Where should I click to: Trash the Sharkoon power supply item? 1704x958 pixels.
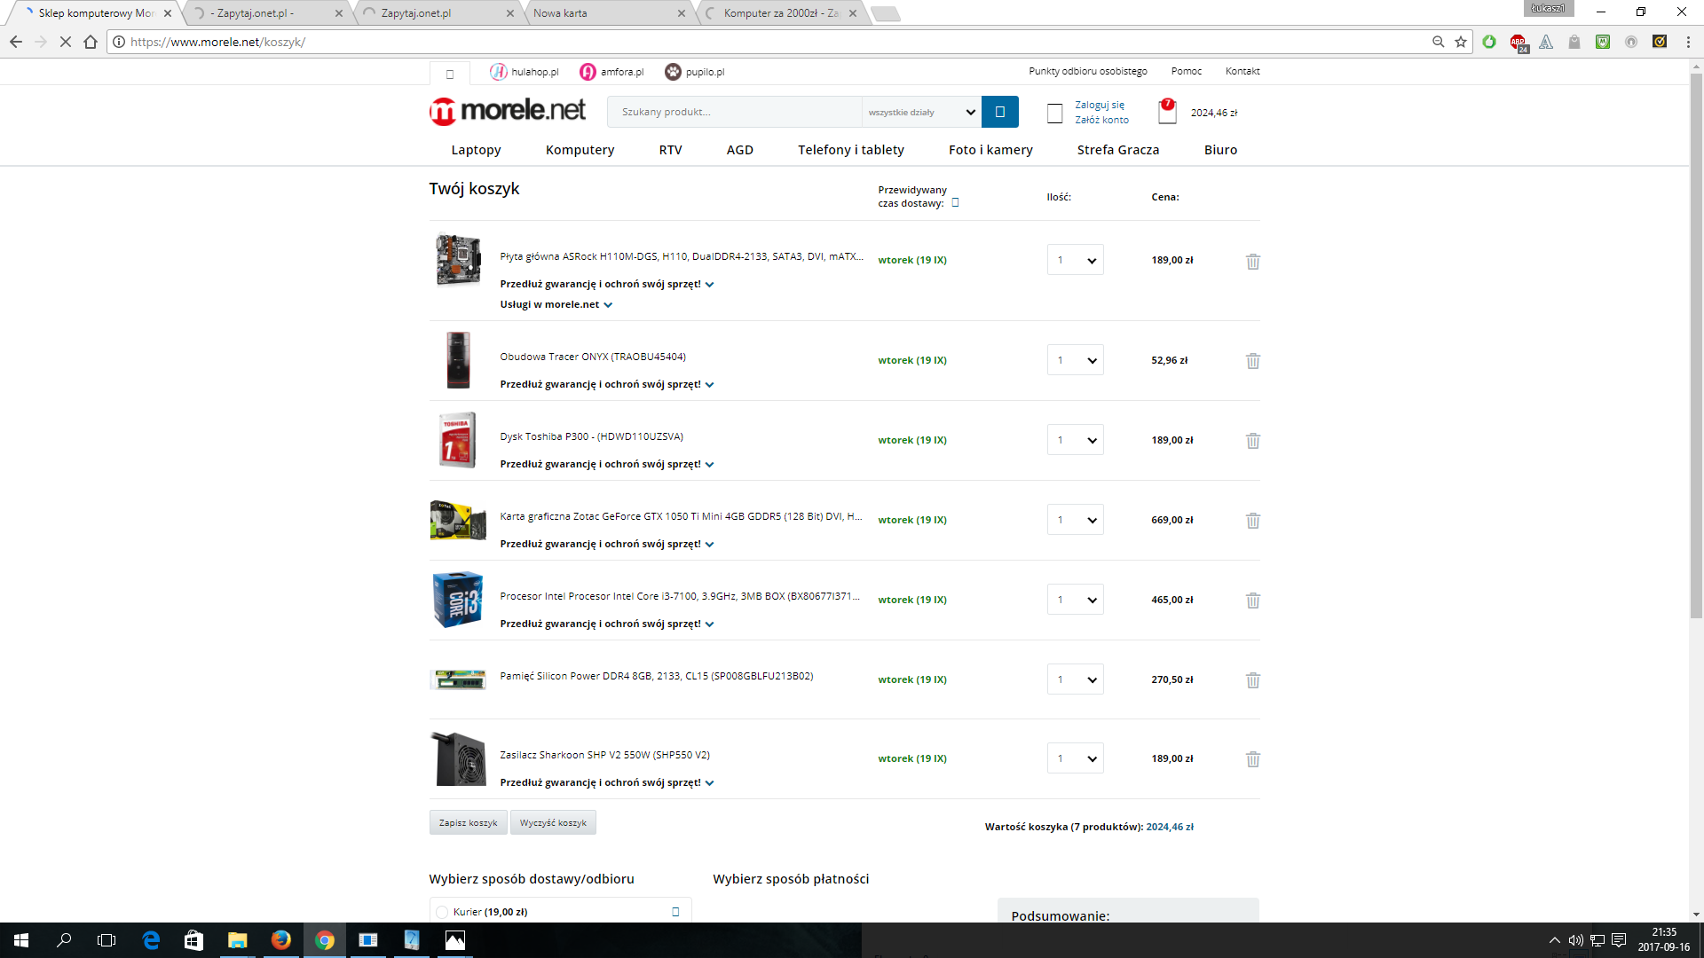pos(1252,759)
